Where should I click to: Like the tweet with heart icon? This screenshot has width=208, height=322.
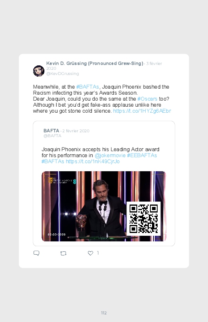click(x=90, y=253)
